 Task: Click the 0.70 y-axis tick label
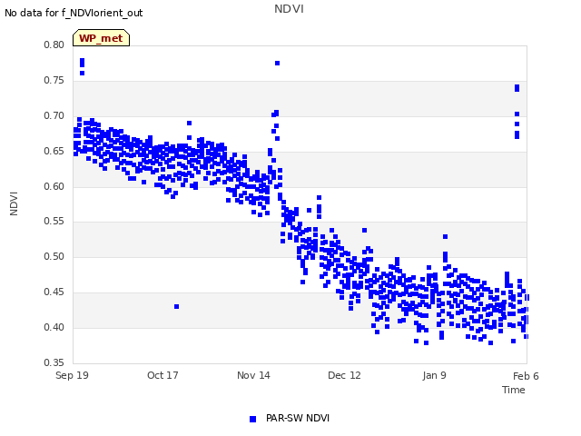click(54, 115)
